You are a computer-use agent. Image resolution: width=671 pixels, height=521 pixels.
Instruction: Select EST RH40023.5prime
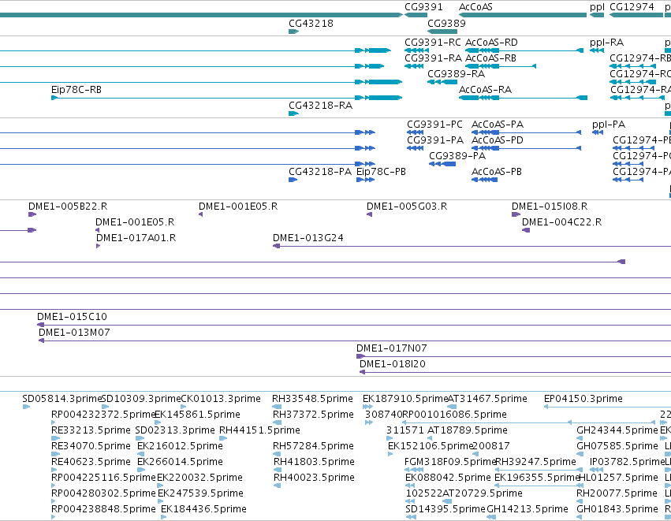coord(314,478)
